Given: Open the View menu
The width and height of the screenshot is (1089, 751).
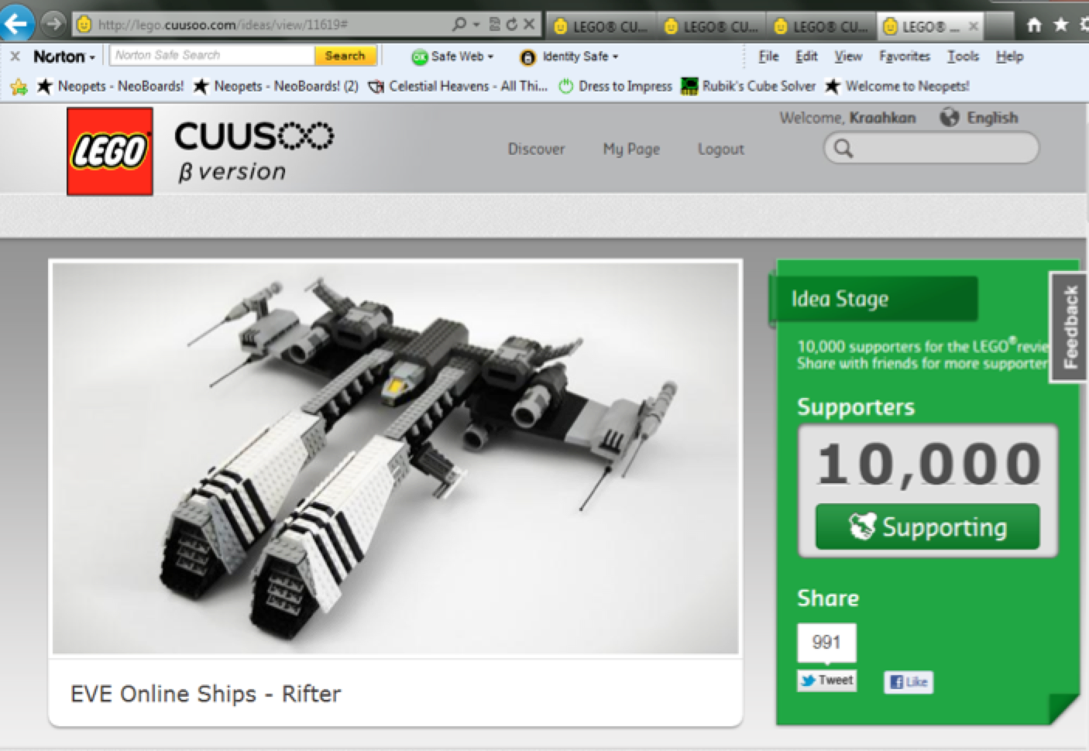Looking at the screenshot, I should click(x=848, y=57).
